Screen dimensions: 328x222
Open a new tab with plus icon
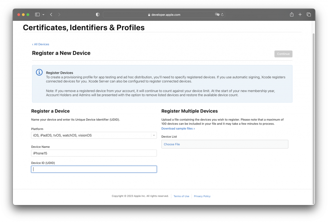[x=300, y=14]
